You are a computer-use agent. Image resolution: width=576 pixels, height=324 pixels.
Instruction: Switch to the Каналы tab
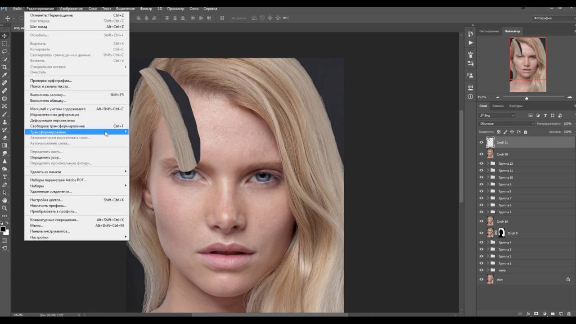tap(498, 106)
